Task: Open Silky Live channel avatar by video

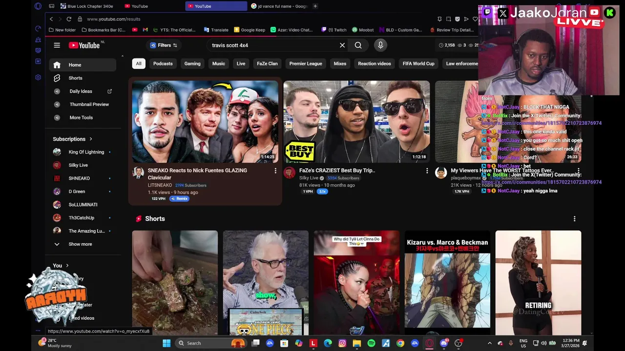Action: point(290,173)
